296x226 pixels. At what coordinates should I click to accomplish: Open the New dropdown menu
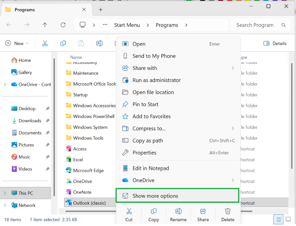pos(17,43)
